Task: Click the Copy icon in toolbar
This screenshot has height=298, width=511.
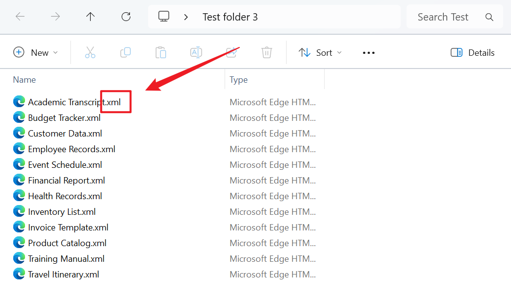Action: pos(126,52)
